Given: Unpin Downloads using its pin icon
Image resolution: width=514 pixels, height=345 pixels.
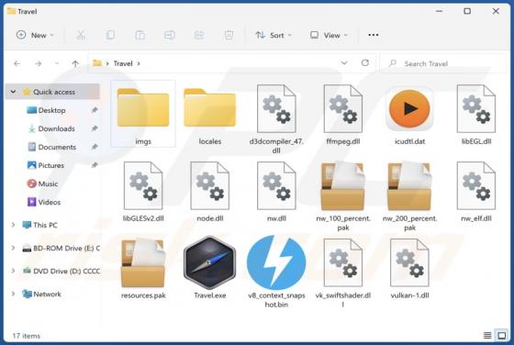Looking at the screenshot, I should [x=95, y=128].
